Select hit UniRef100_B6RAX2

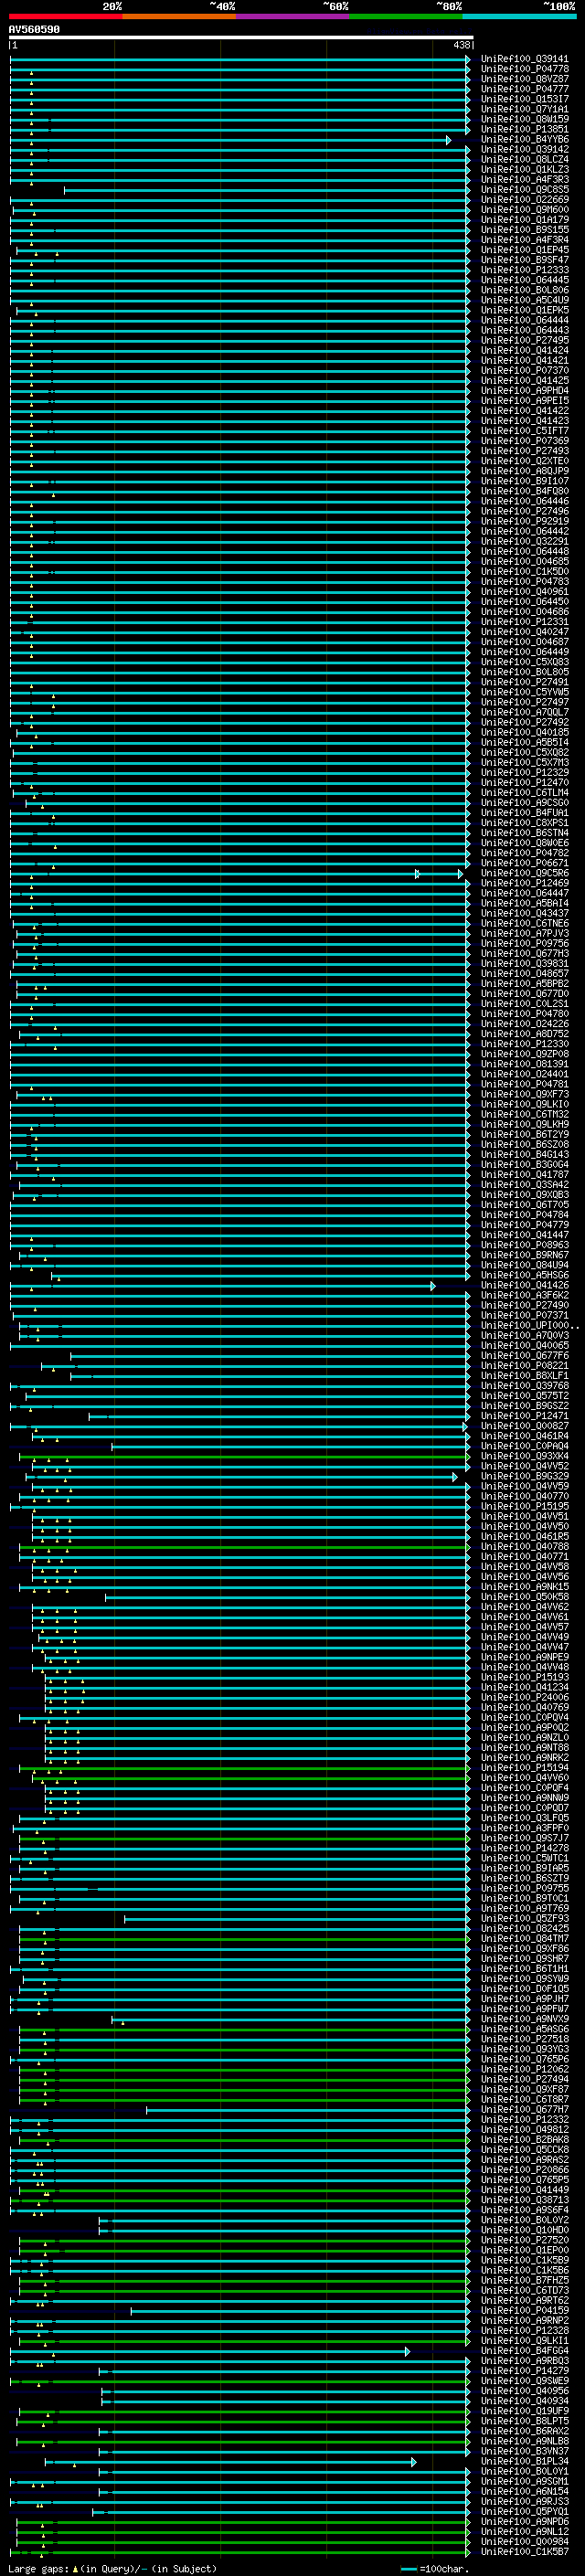point(524,2431)
